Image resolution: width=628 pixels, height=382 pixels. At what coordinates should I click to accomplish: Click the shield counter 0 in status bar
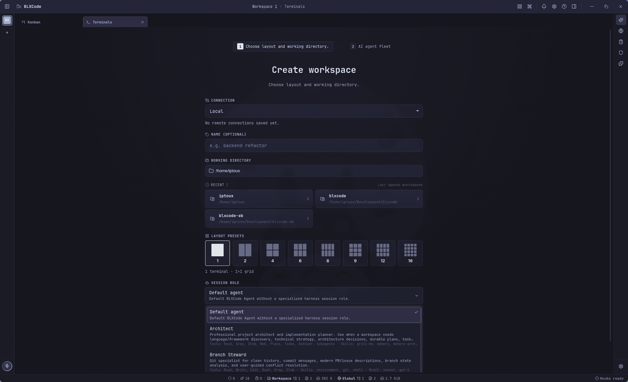232,378
